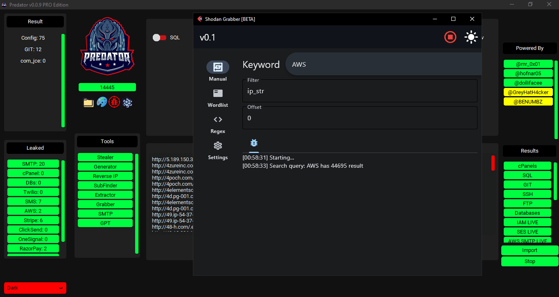Click the Filter field showing ip_str
Viewport: 559px width, 297px height.
(360, 91)
